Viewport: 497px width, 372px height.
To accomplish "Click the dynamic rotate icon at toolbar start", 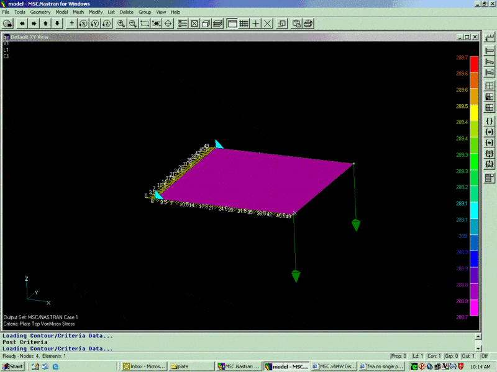I will pyautogui.click(x=8, y=24).
